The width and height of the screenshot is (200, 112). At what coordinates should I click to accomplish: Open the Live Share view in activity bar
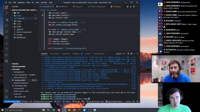[6, 55]
